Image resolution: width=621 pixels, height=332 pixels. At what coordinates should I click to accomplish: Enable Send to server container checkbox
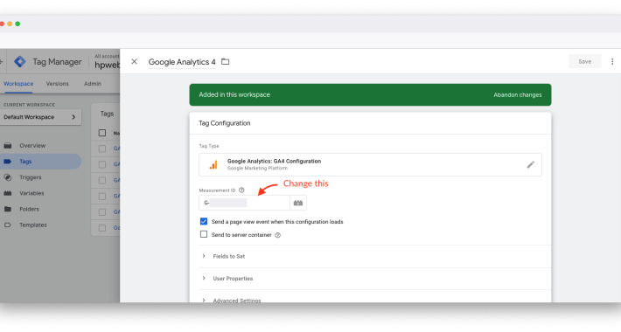[204, 234]
